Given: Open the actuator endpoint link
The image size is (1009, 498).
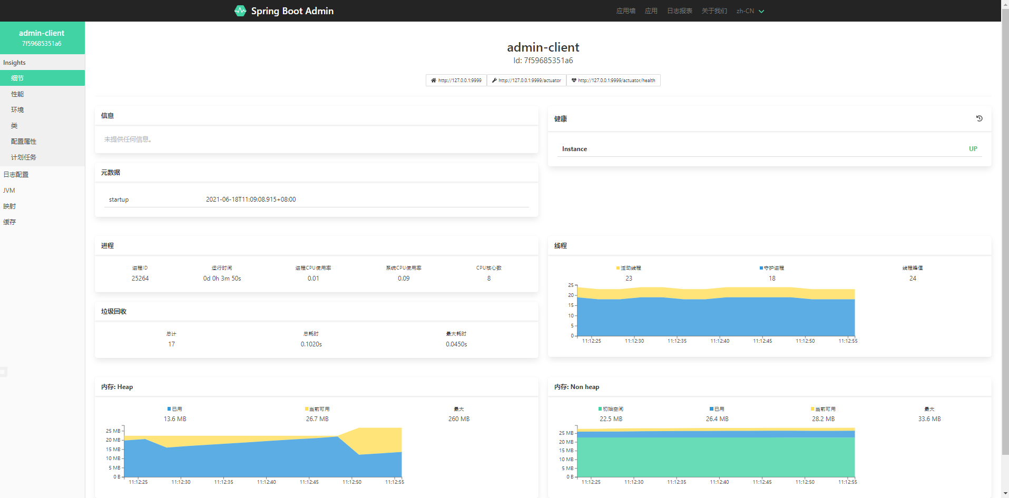Looking at the screenshot, I should pyautogui.click(x=526, y=81).
